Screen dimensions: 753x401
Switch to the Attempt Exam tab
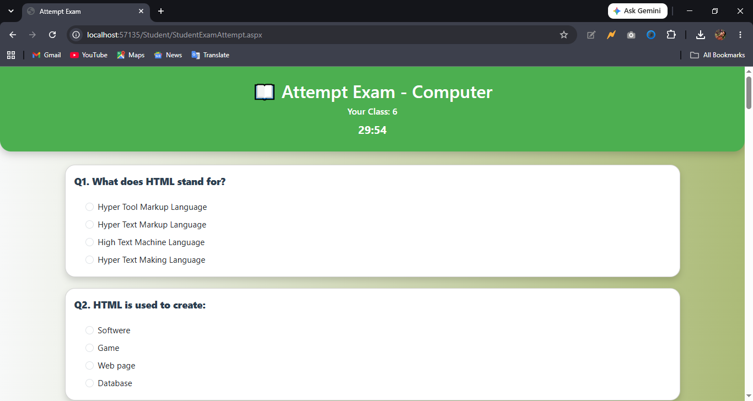click(85, 11)
